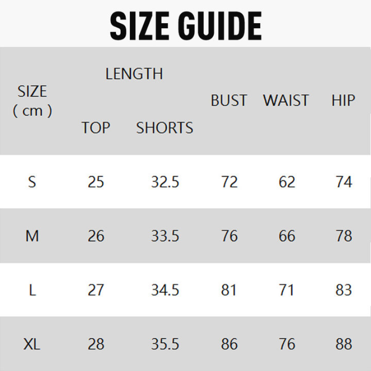
Task: Select the SHORTS sub-header
Action: (165, 128)
